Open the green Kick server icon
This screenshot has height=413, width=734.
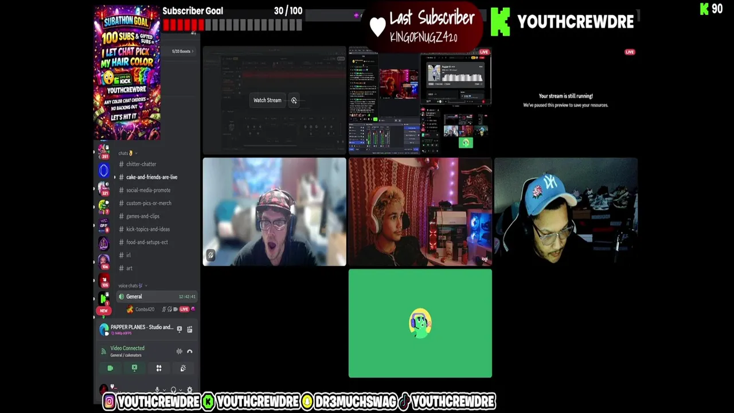(x=104, y=298)
